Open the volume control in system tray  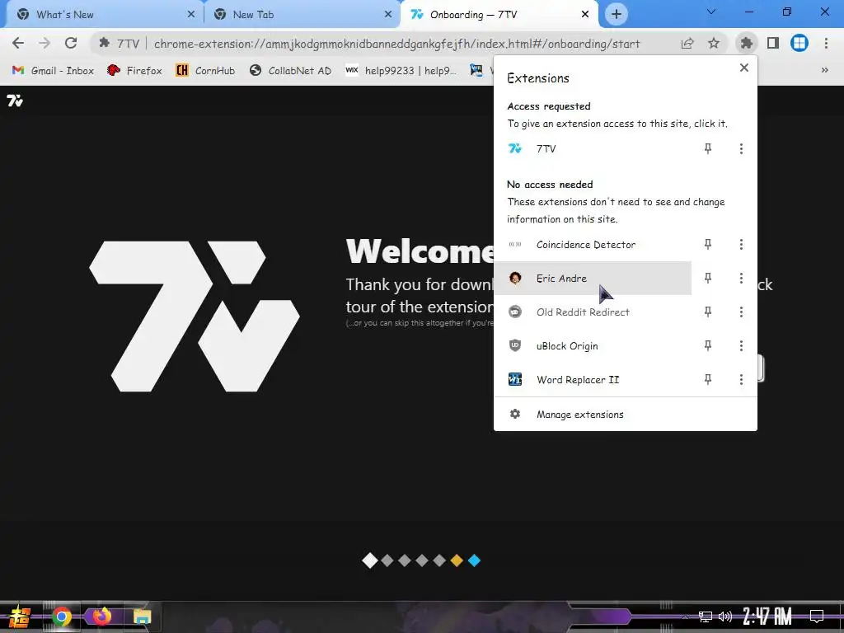click(x=725, y=617)
